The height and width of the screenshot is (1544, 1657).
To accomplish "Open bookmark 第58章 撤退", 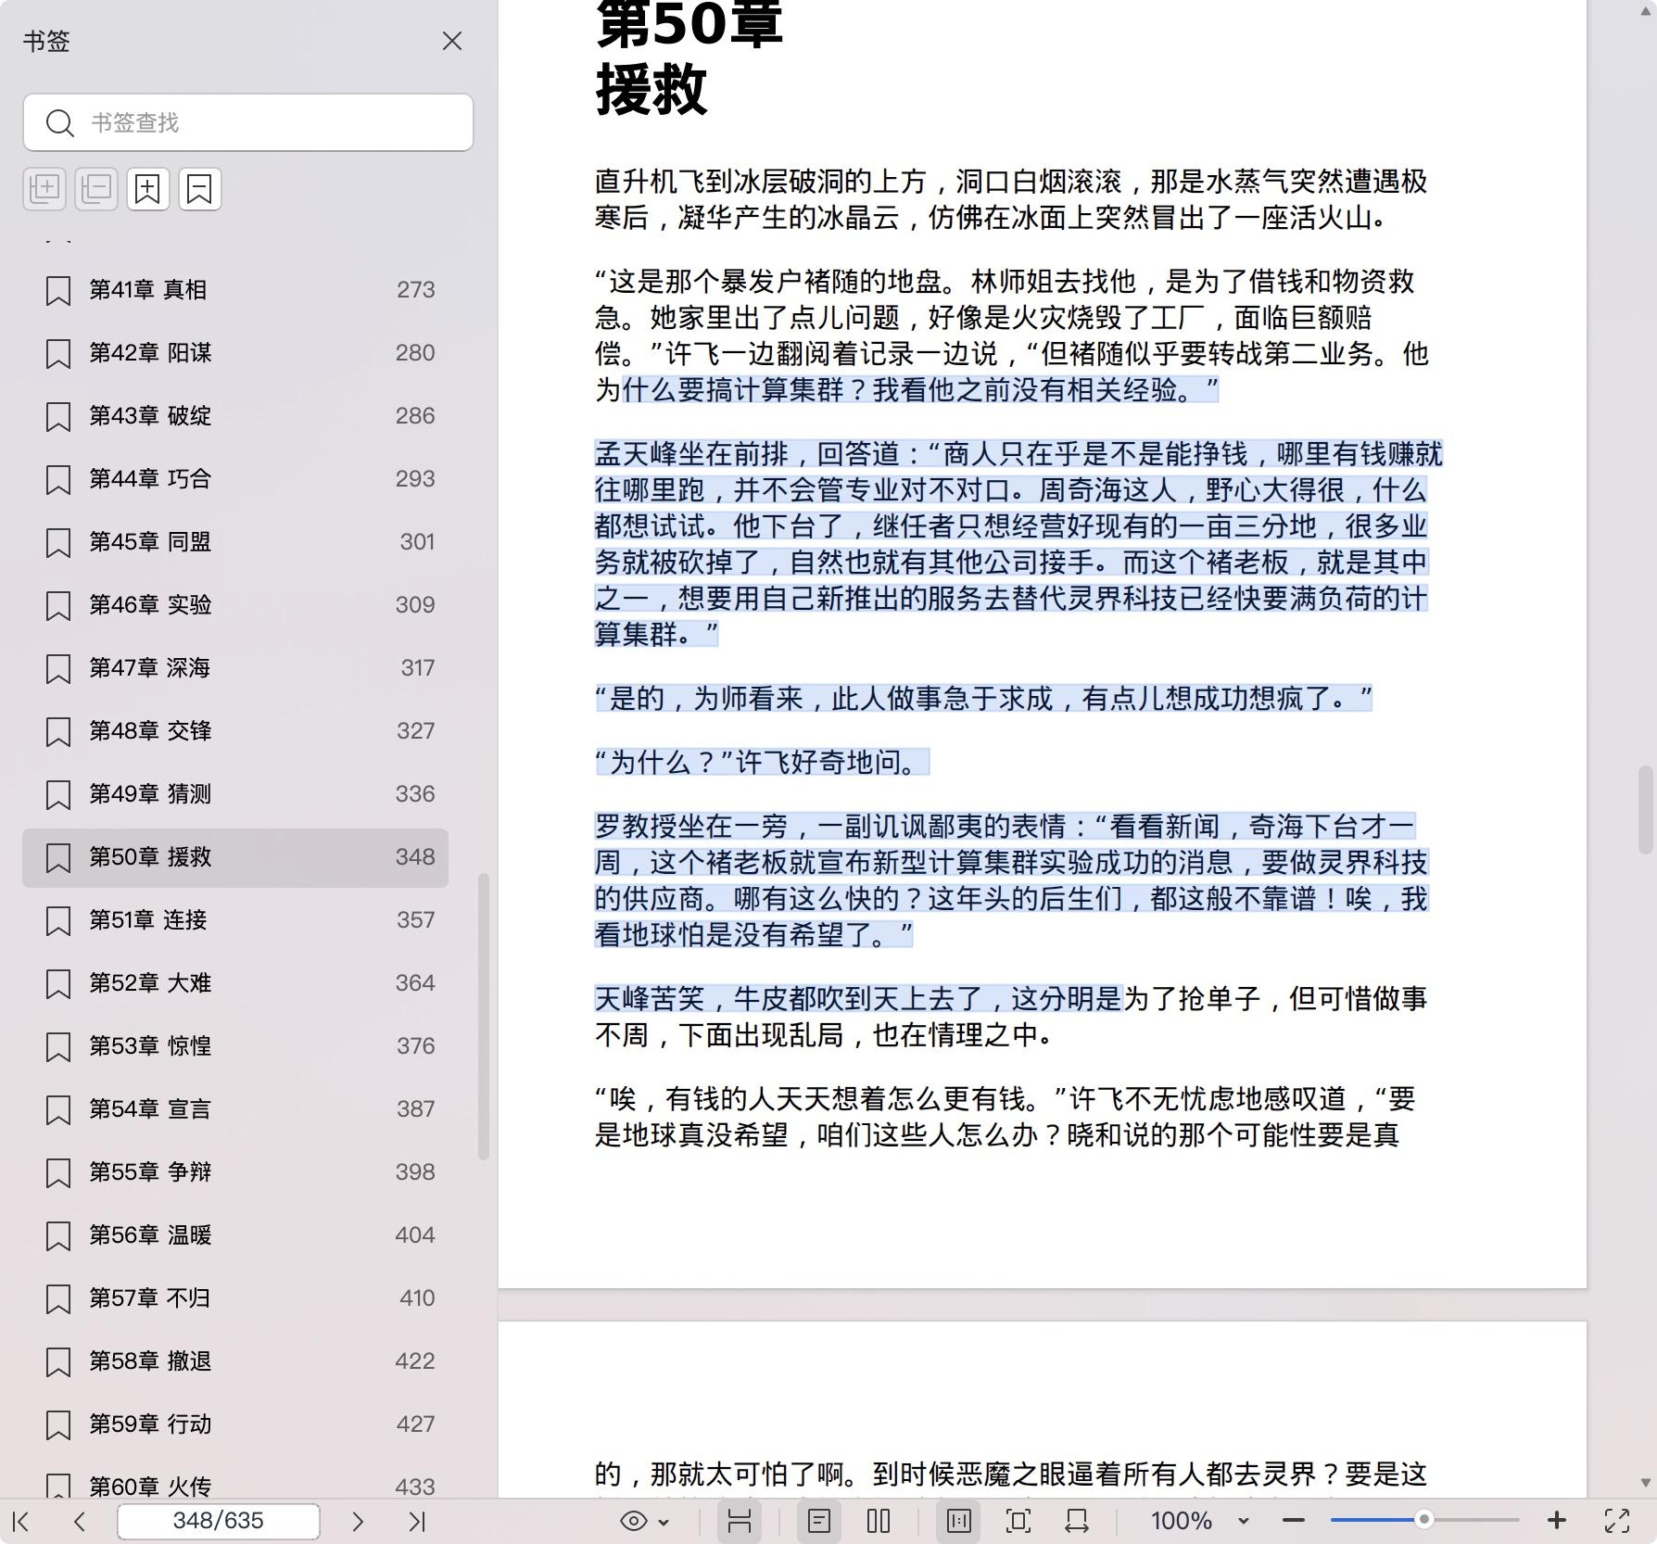I will click(x=235, y=1361).
